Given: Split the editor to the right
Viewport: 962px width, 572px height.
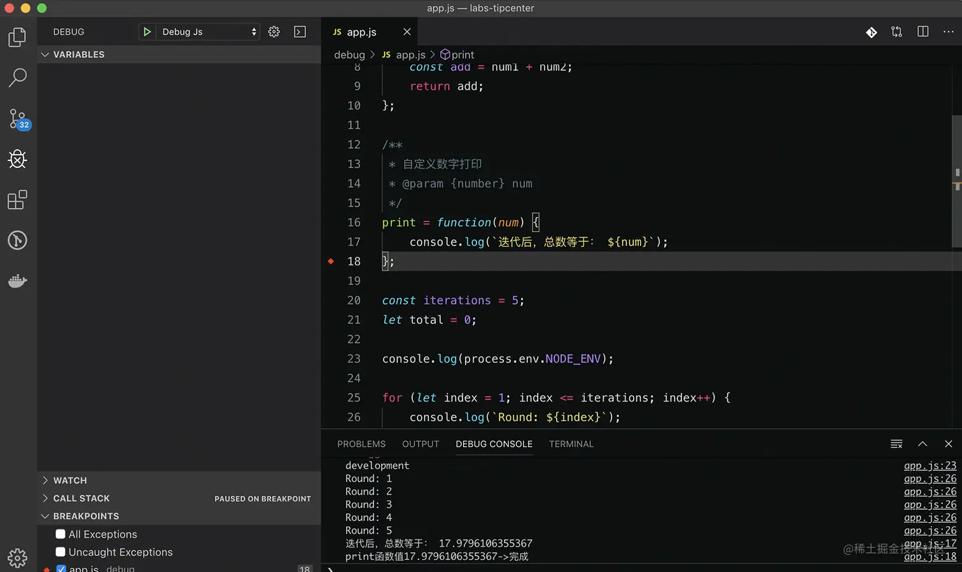Looking at the screenshot, I should coord(923,32).
